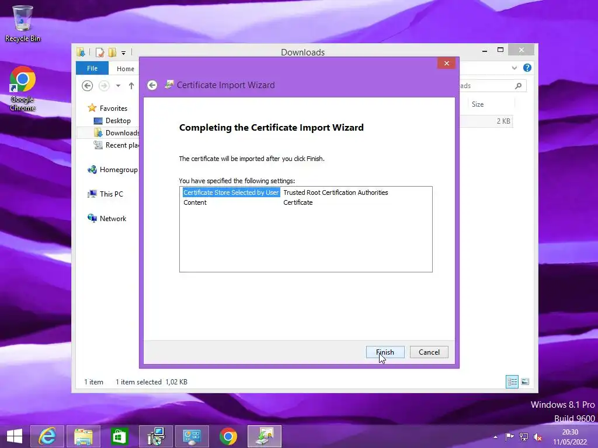The image size is (598, 448).
Task: Click the Explorer forward navigation arrow
Action: [104, 86]
